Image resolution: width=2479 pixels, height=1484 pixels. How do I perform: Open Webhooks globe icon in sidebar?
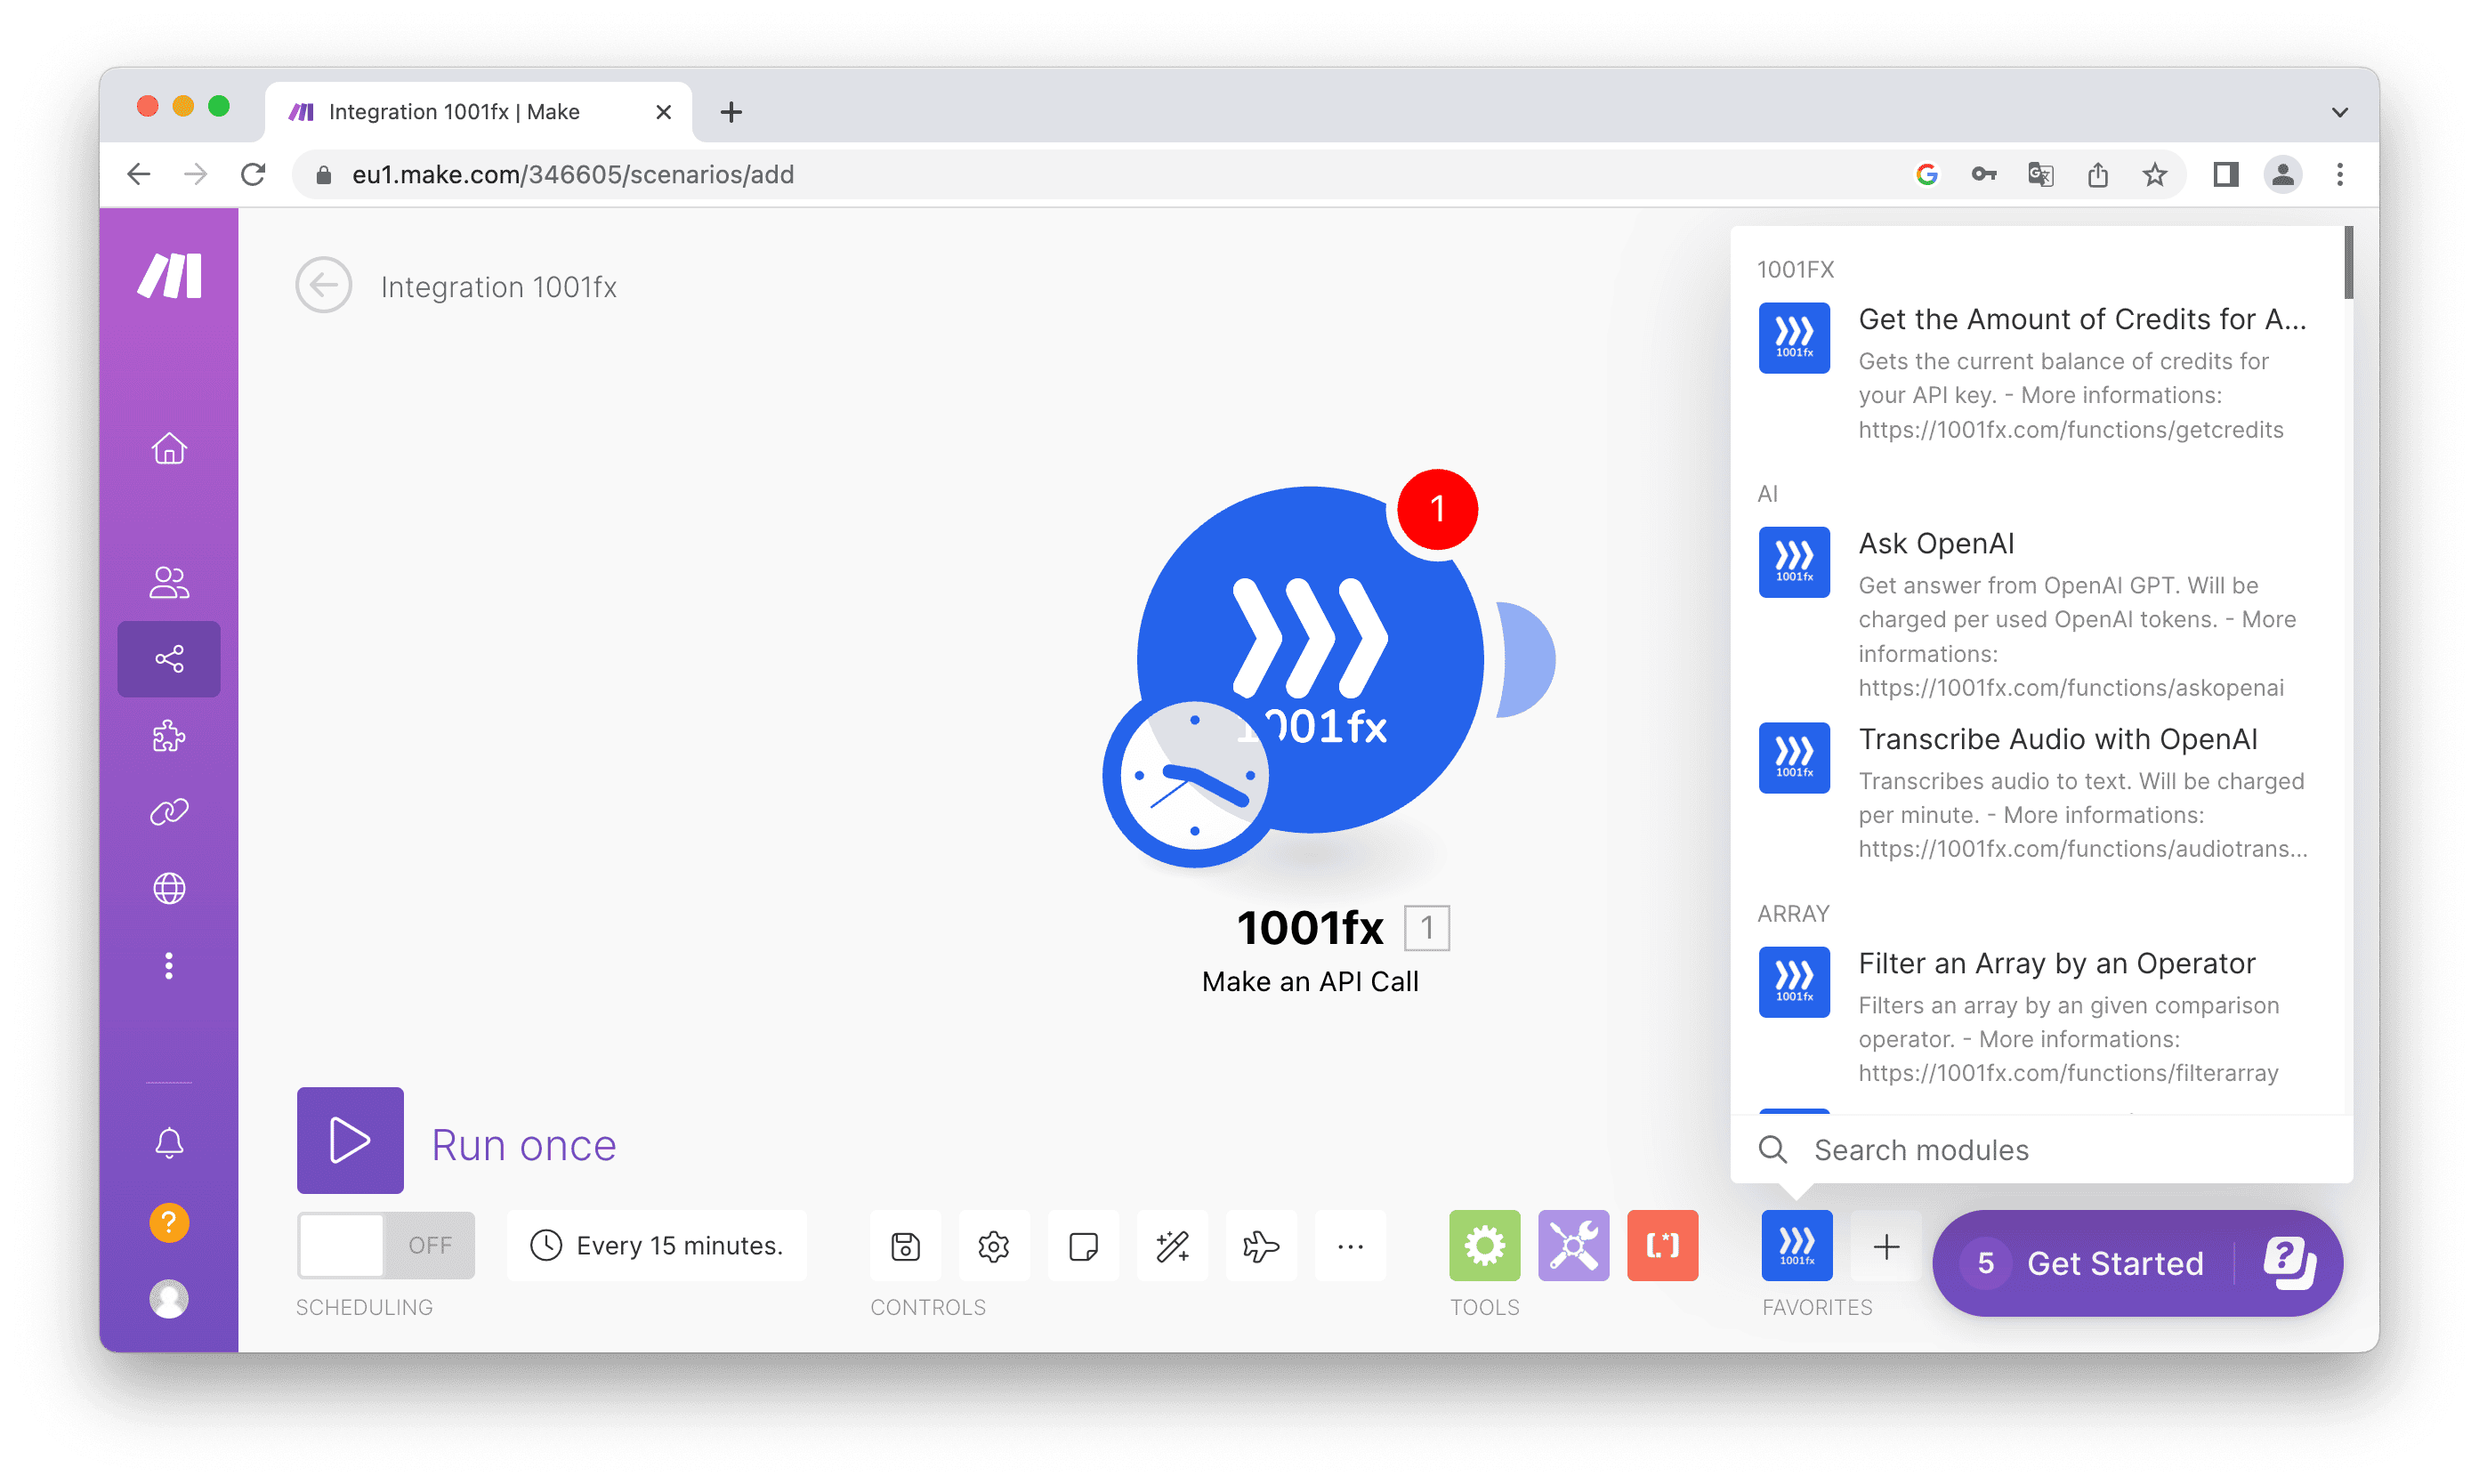(169, 888)
